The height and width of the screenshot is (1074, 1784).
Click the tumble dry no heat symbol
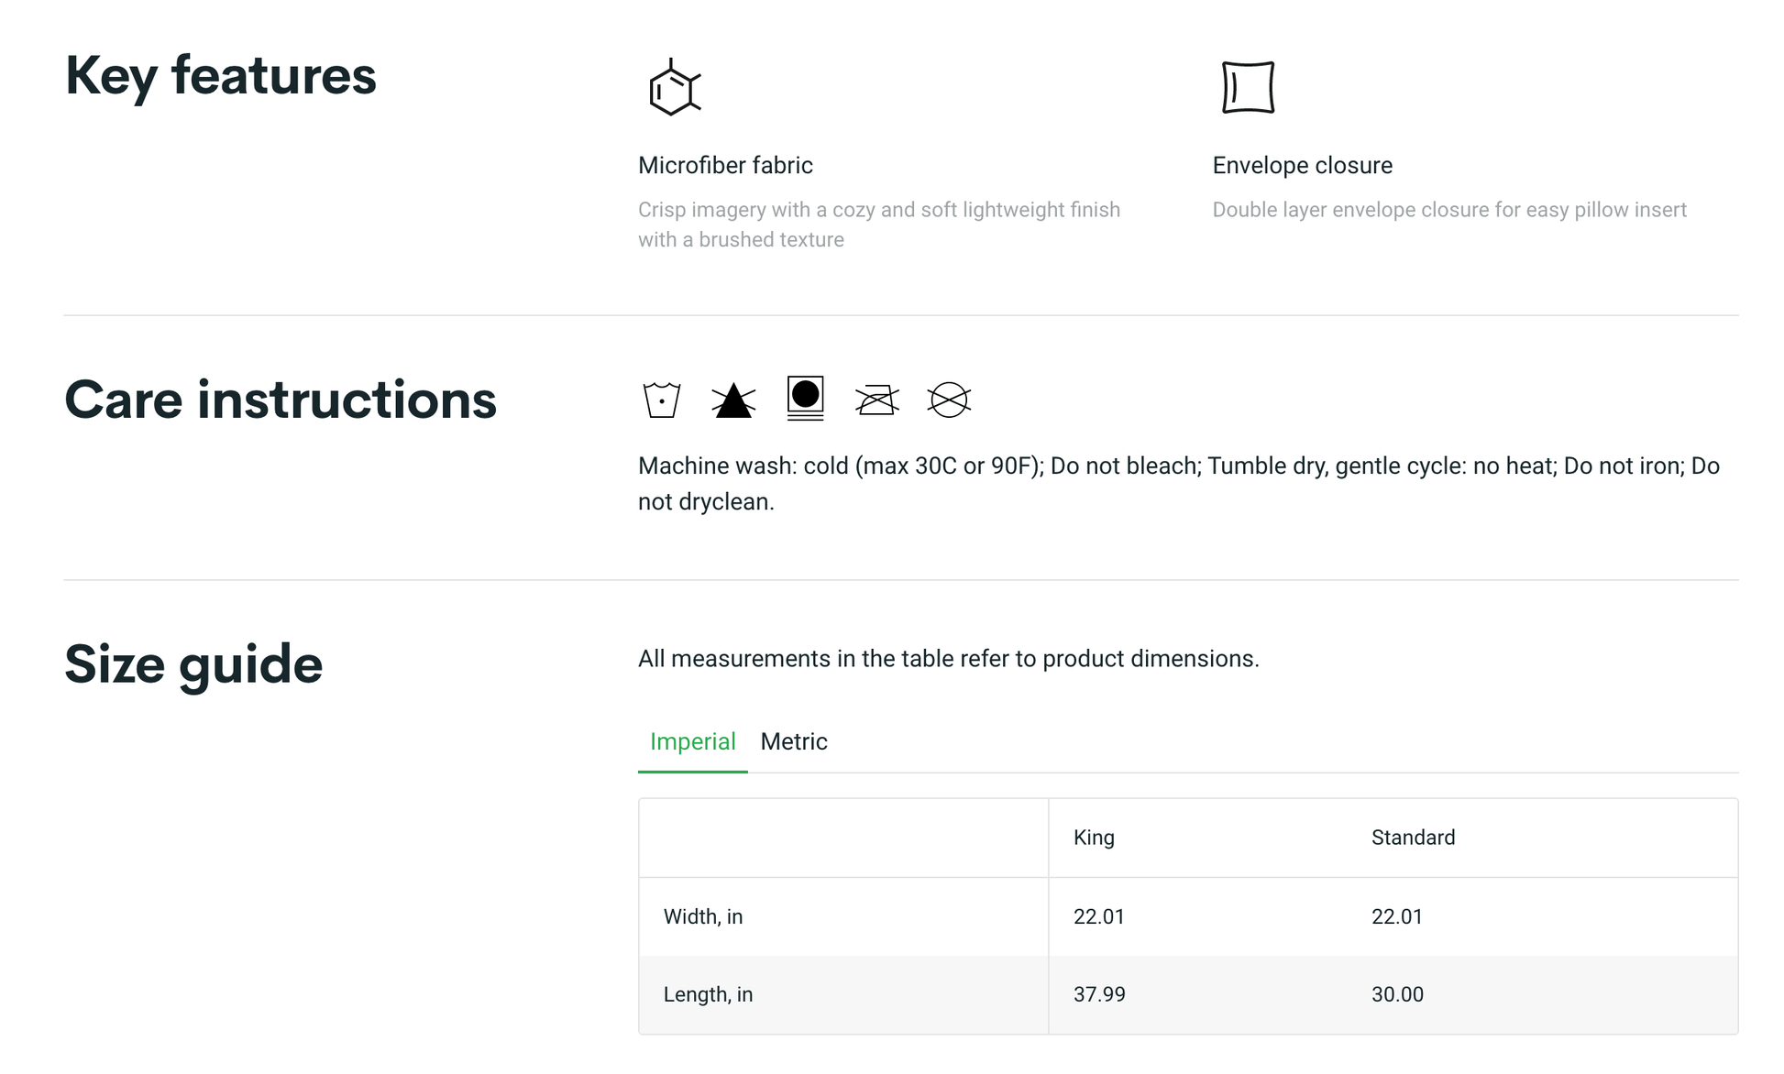pyautogui.click(x=805, y=398)
